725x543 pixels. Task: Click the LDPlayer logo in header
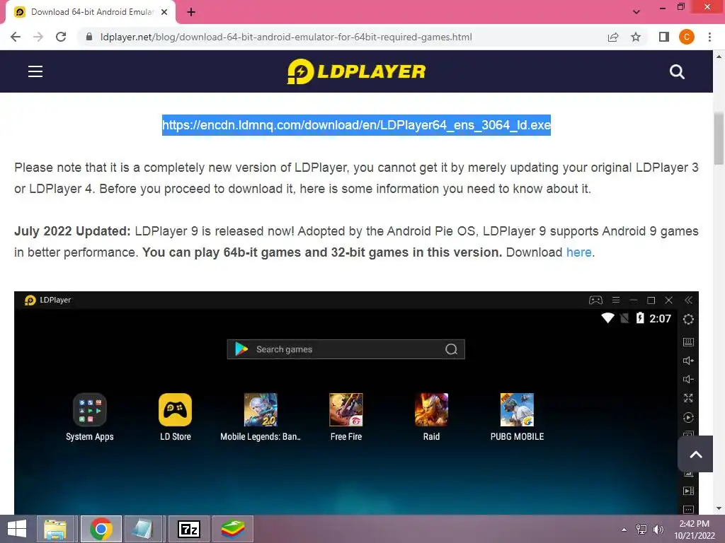point(356,71)
